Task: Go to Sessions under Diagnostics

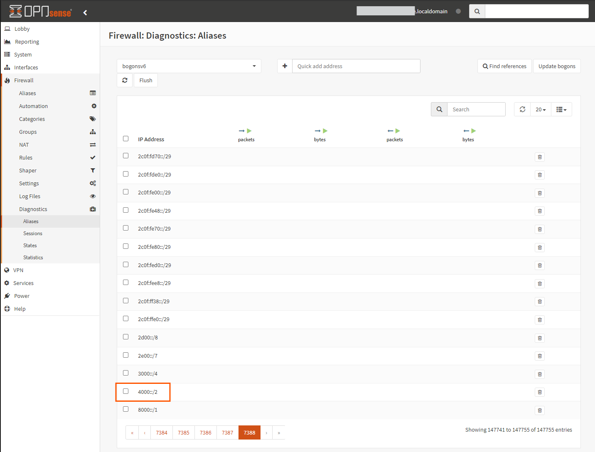Action: pos(50,233)
